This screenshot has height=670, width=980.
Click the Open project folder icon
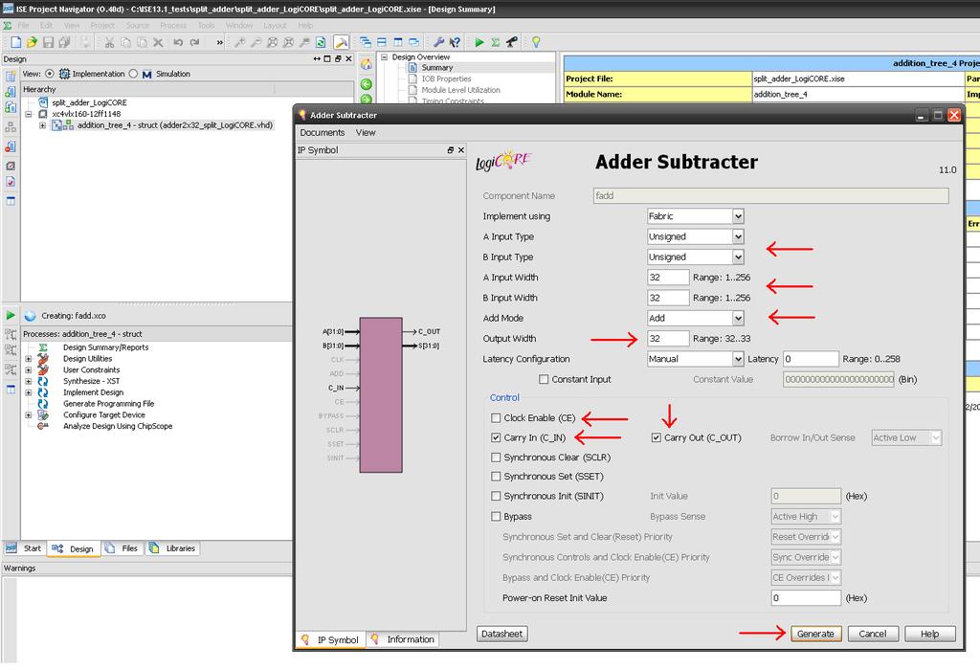(x=32, y=42)
